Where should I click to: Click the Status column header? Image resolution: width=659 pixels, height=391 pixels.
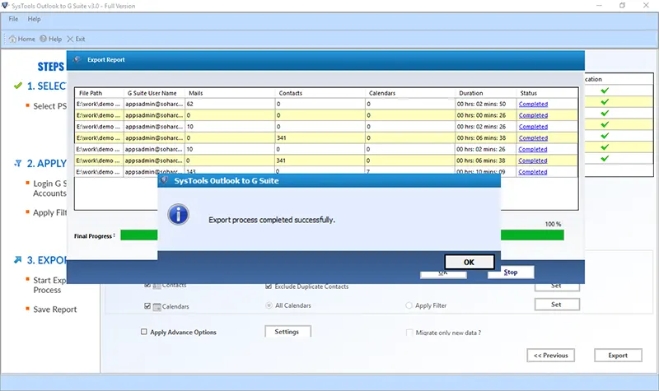[547, 93]
